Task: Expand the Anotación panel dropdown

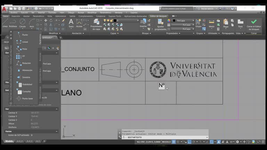Action: click(x=78, y=33)
